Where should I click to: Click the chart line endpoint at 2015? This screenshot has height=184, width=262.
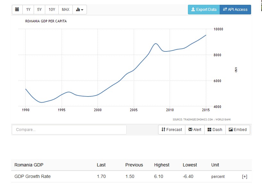coord(206,35)
